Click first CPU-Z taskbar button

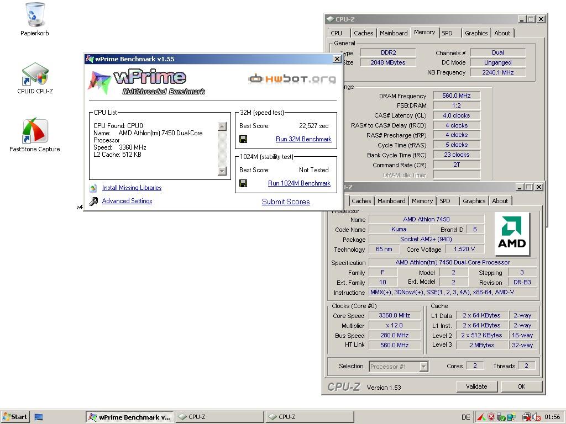coord(220,417)
